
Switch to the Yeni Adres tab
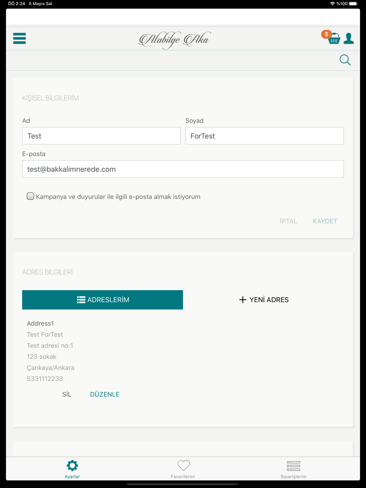264,300
